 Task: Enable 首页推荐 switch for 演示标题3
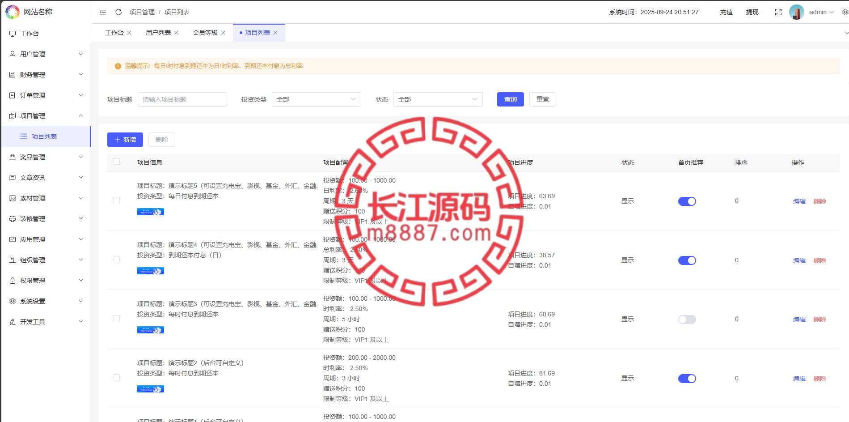point(687,320)
